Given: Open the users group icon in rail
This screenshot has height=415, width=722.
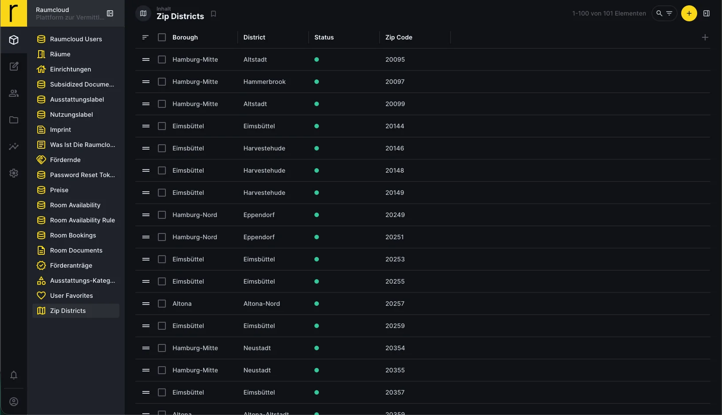Looking at the screenshot, I should point(14,93).
